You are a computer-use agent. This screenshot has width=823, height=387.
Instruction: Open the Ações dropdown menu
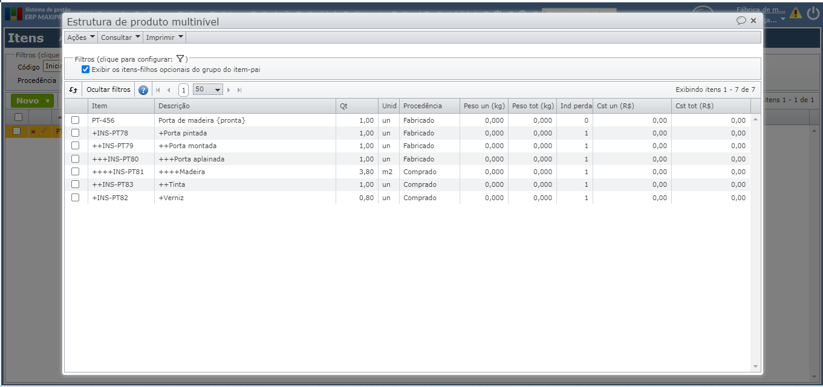point(81,37)
